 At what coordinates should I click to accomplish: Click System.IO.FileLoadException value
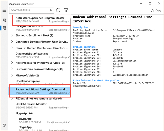(130, 75)
